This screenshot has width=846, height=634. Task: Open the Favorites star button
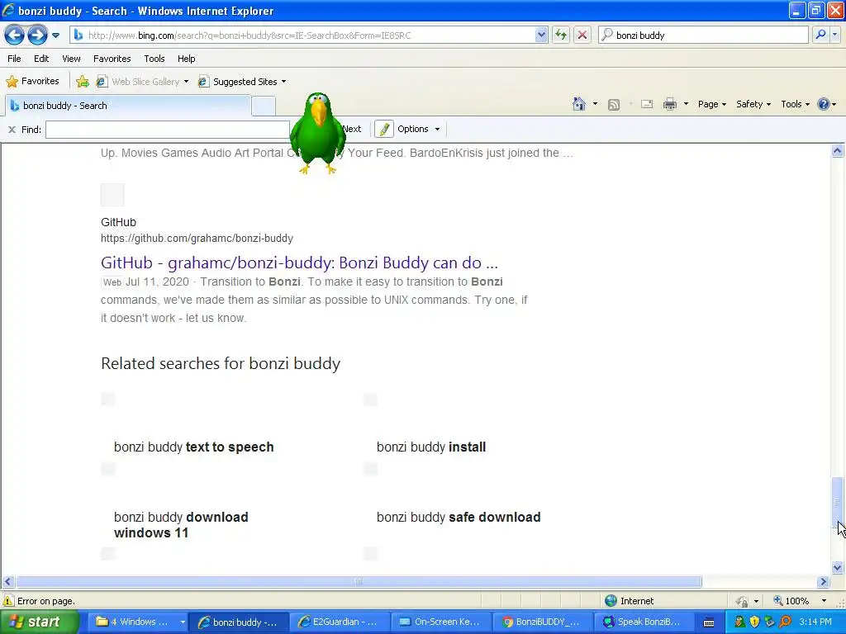click(x=33, y=82)
